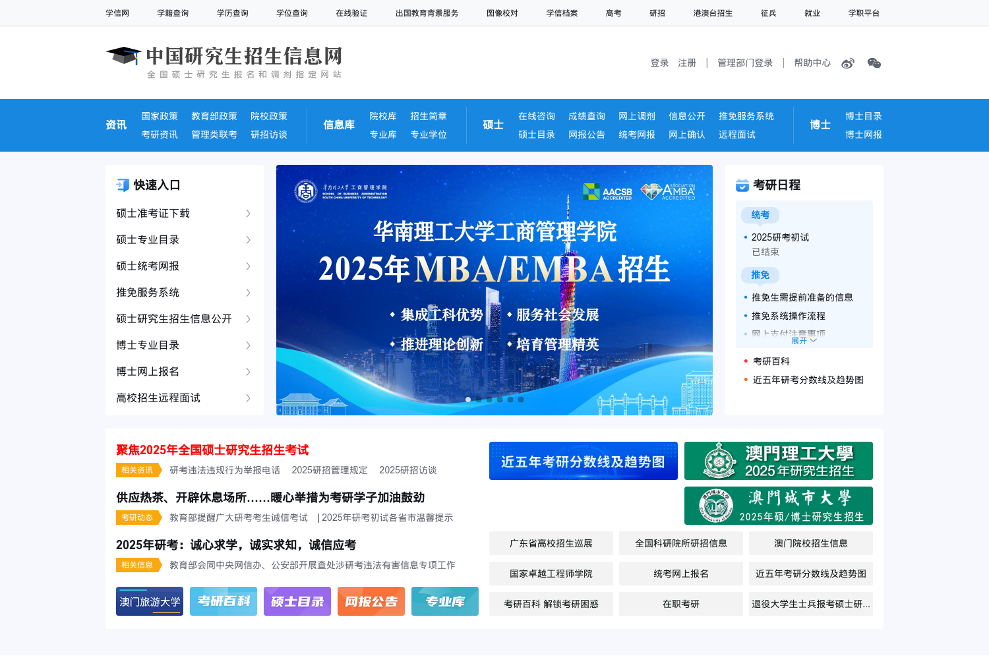This screenshot has width=989, height=656.
Task: Click 考研百科 blue button
Action: 224,601
